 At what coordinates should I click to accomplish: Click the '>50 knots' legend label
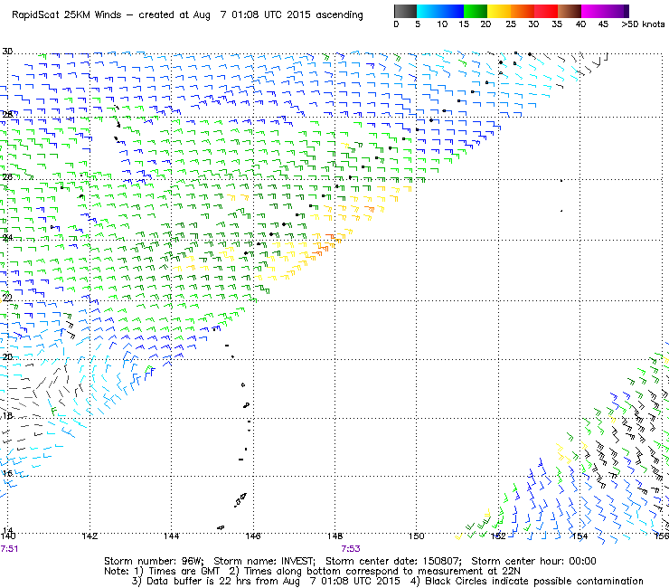(643, 24)
